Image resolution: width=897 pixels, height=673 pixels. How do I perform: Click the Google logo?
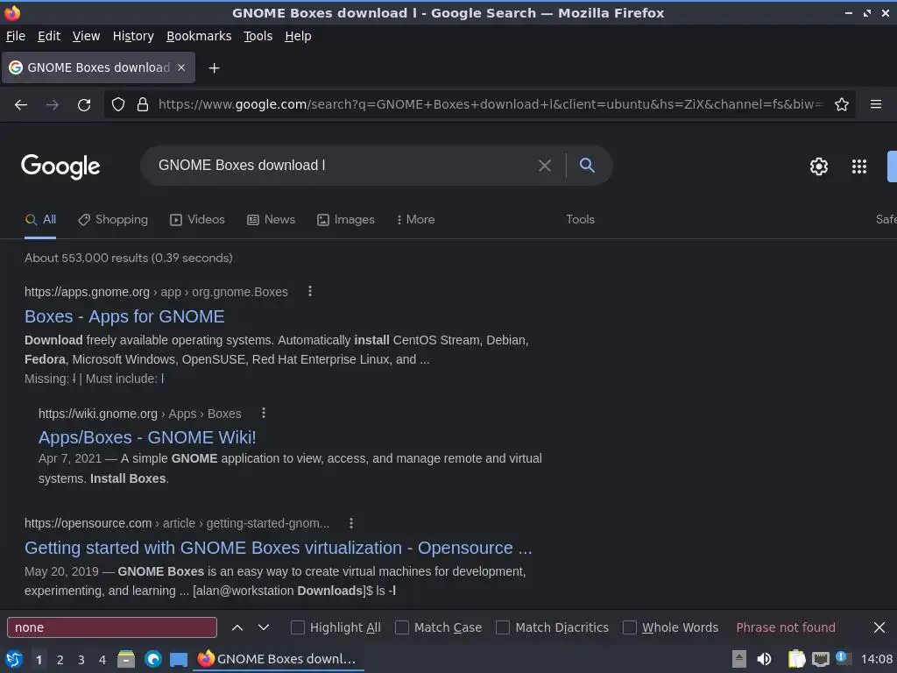click(60, 166)
